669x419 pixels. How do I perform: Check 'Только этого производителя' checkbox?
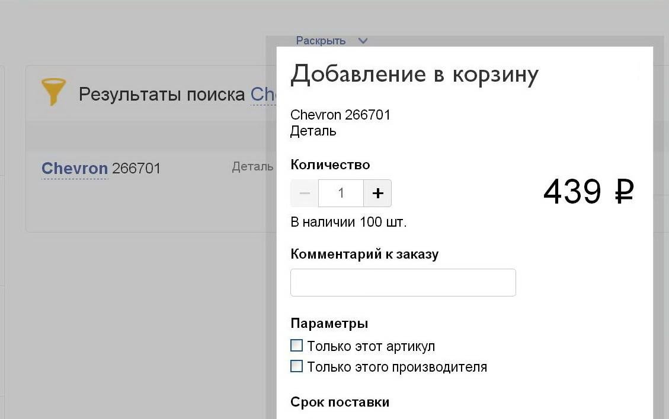(x=296, y=366)
